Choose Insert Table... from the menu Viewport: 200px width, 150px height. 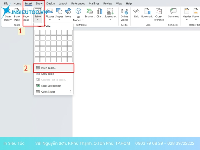pyautogui.click(x=48, y=68)
